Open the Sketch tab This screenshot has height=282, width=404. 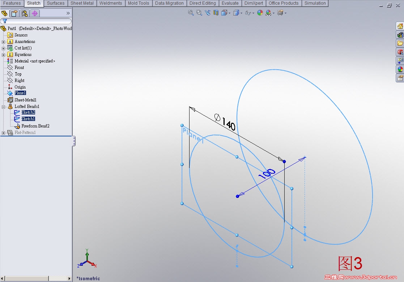tap(34, 3)
